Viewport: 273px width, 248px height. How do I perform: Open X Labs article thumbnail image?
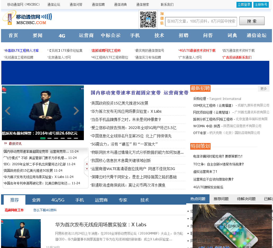coord(21,233)
